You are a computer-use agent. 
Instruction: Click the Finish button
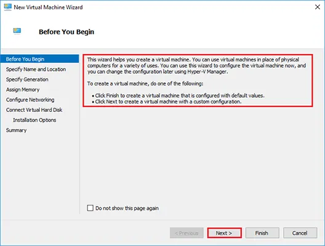[262, 233]
